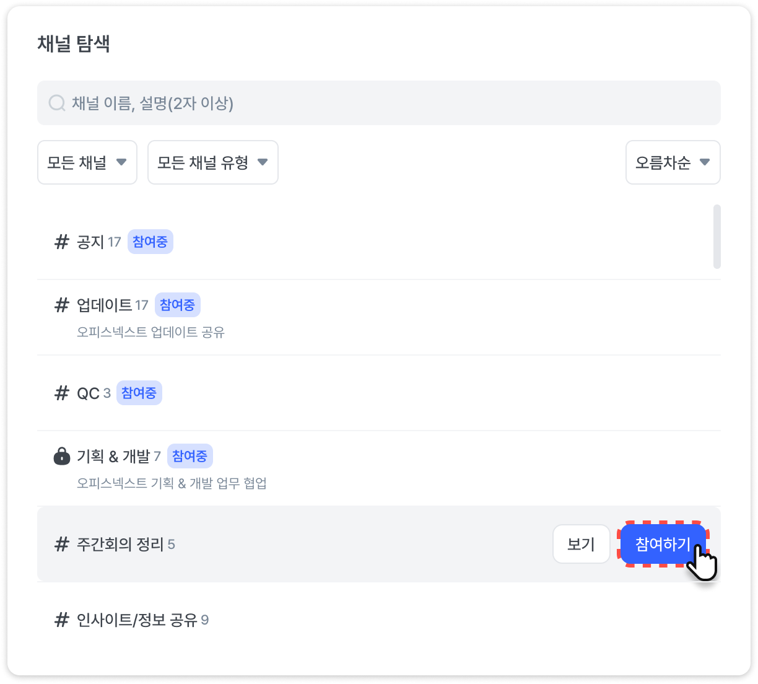This screenshot has width=758, height=684.
Task: Open the 기획 & 개발 channel
Action: pos(113,457)
